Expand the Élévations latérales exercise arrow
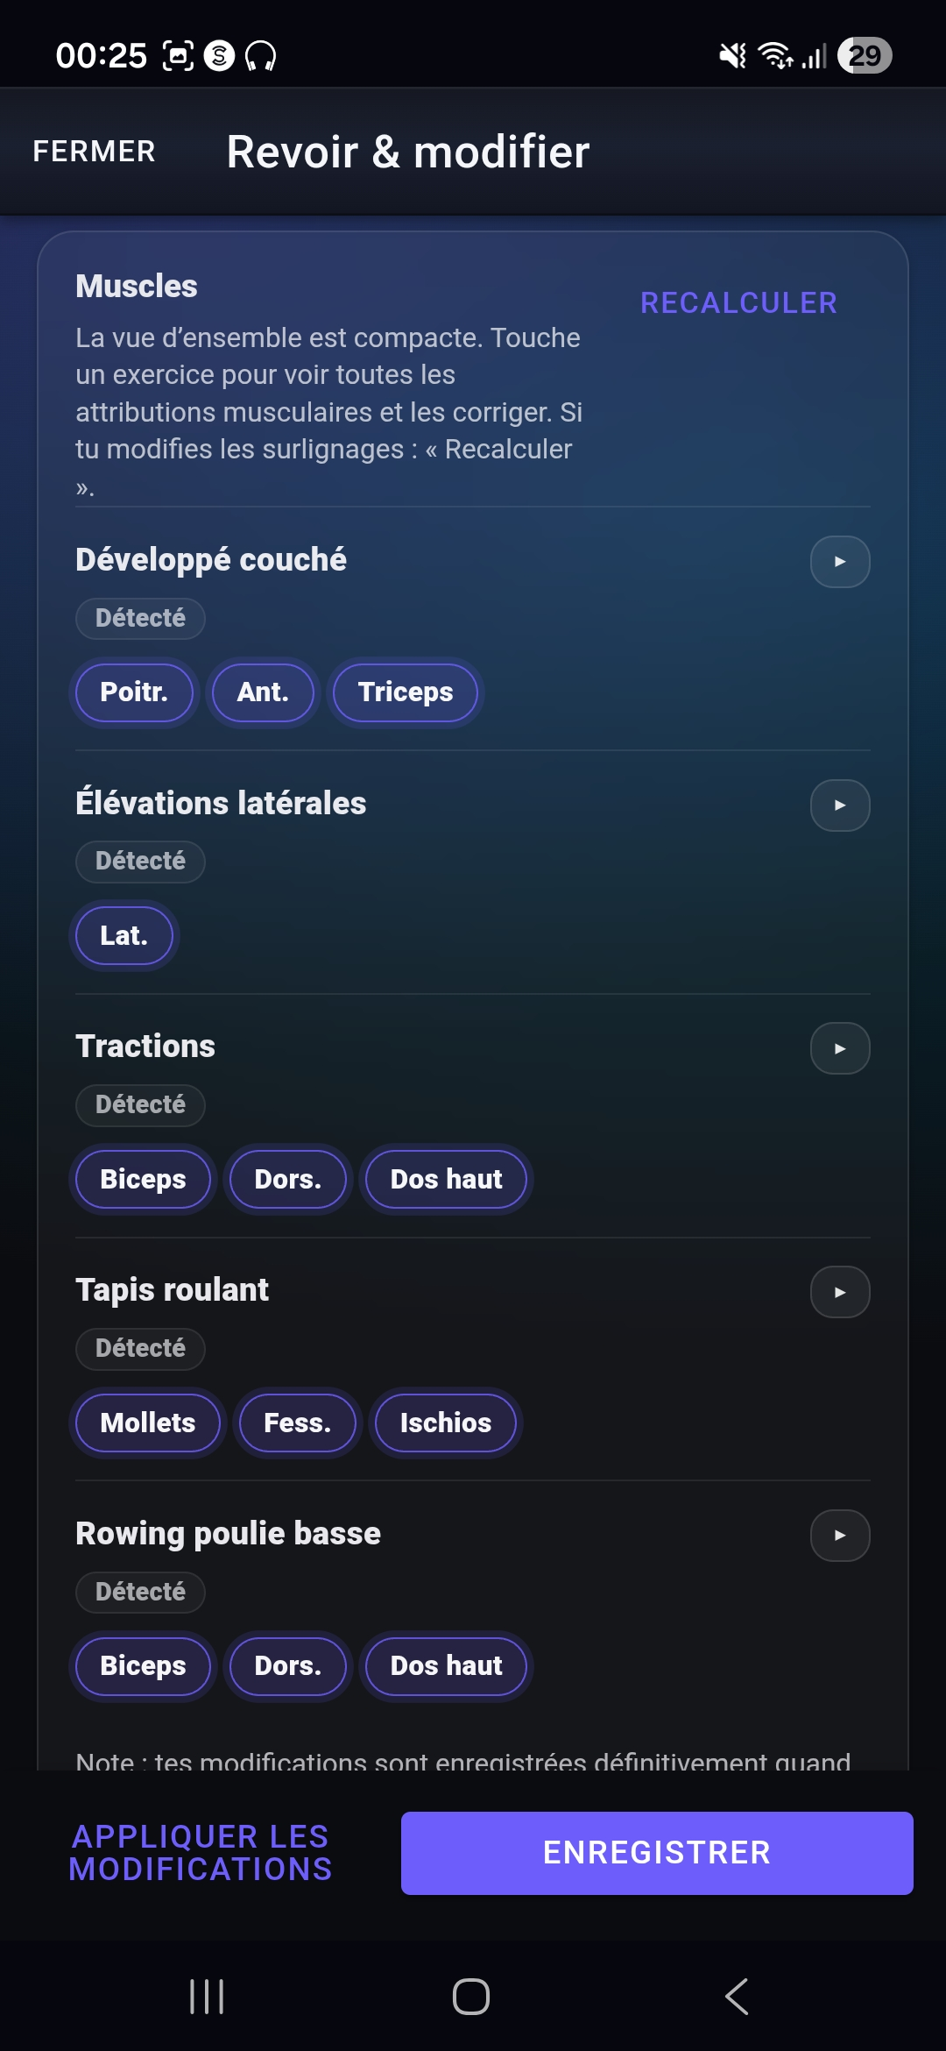 pos(840,805)
